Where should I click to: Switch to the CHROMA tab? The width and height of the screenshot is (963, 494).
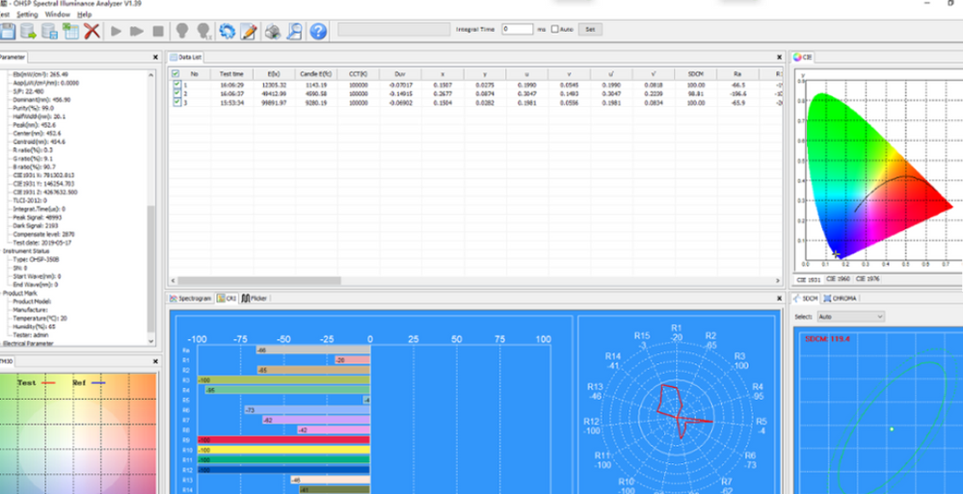click(840, 299)
